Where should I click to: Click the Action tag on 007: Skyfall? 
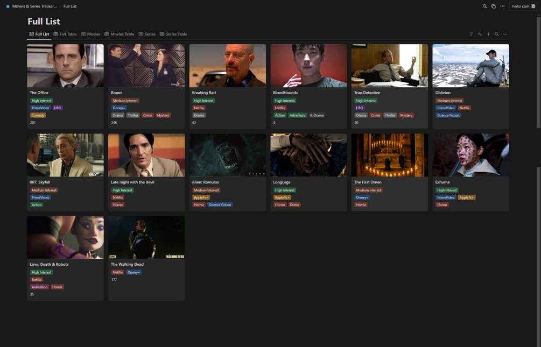(x=37, y=205)
